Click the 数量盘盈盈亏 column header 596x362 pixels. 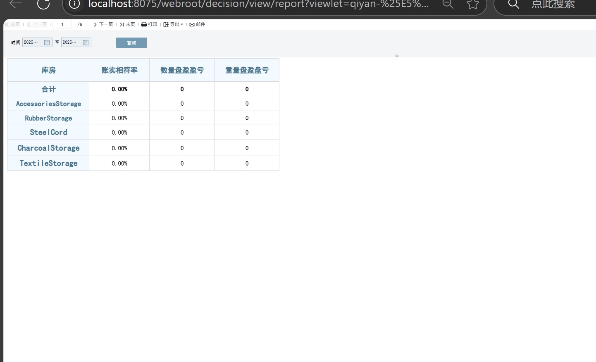click(x=182, y=70)
